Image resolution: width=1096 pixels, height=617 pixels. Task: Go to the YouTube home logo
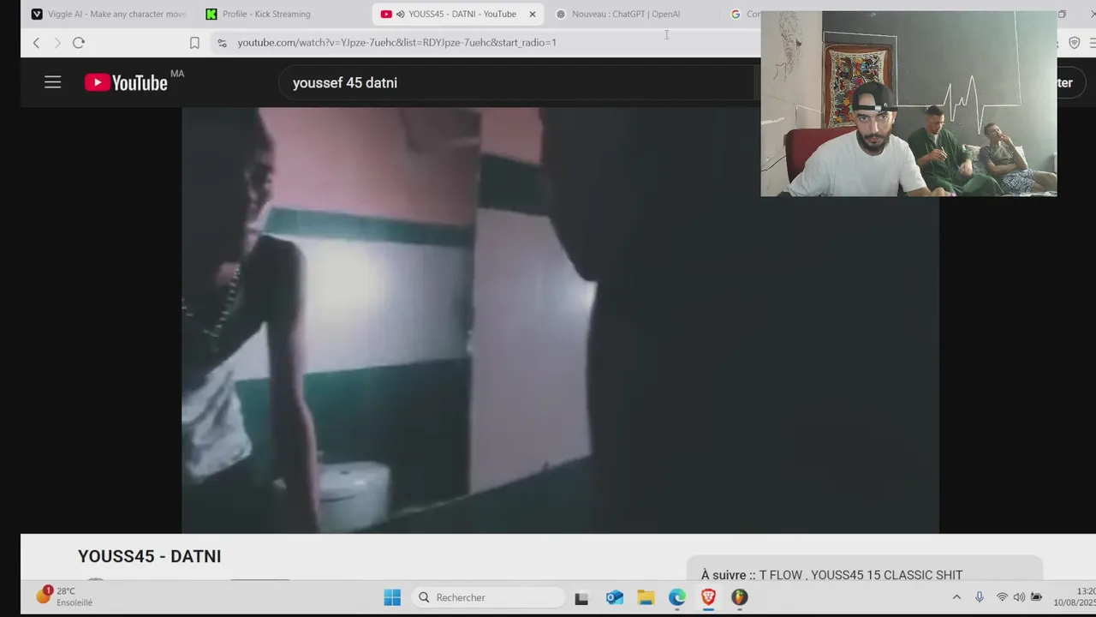click(x=126, y=82)
